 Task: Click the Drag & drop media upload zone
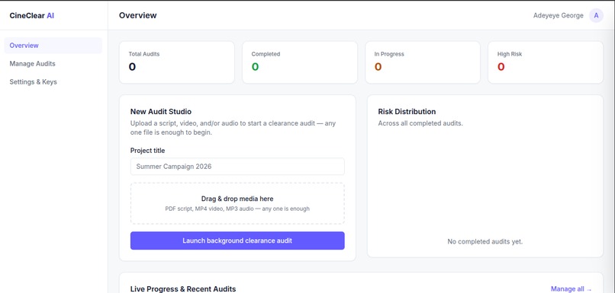237,203
